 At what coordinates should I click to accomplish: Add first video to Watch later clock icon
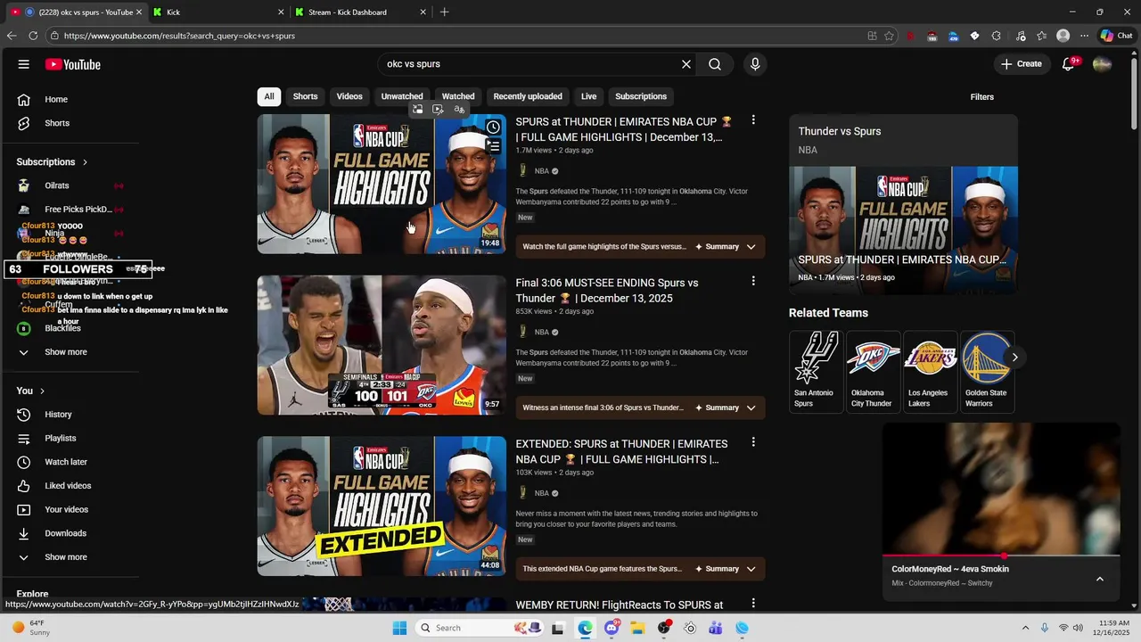click(493, 128)
